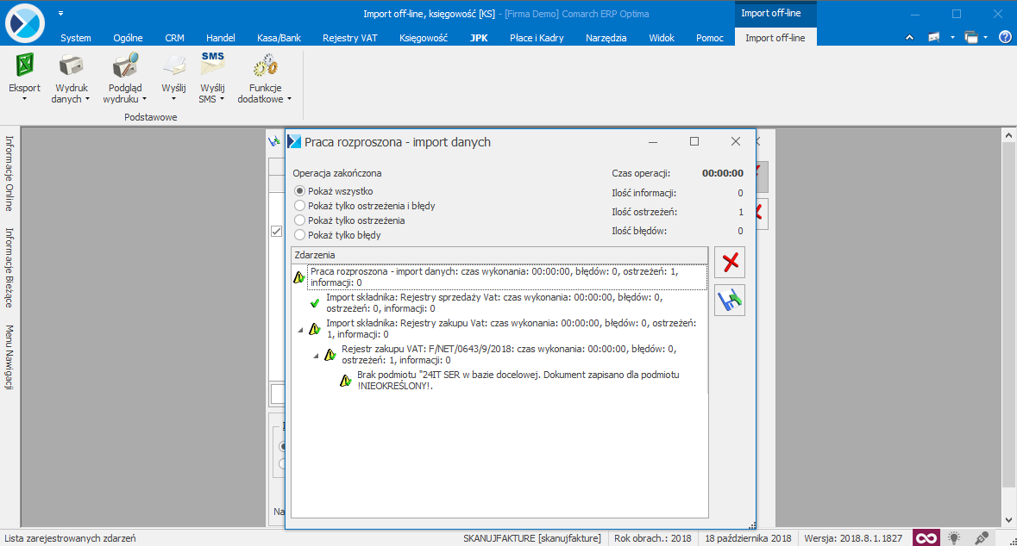Open the Menu Nawigacji side panel
Screen dimensions: 1017x546
coord(9,357)
